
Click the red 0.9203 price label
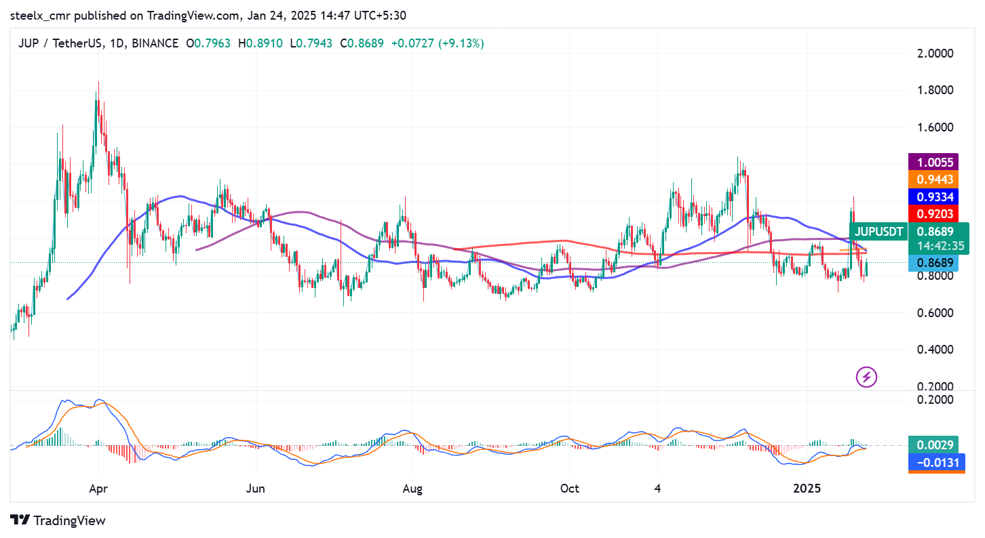pyautogui.click(x=935, y=214)
